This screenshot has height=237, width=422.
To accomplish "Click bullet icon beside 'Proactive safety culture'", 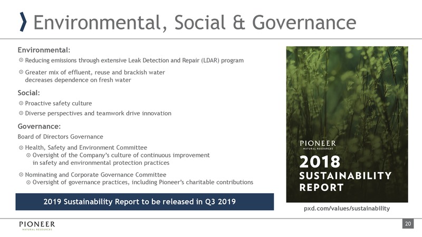I will click(x=21, y=103).
